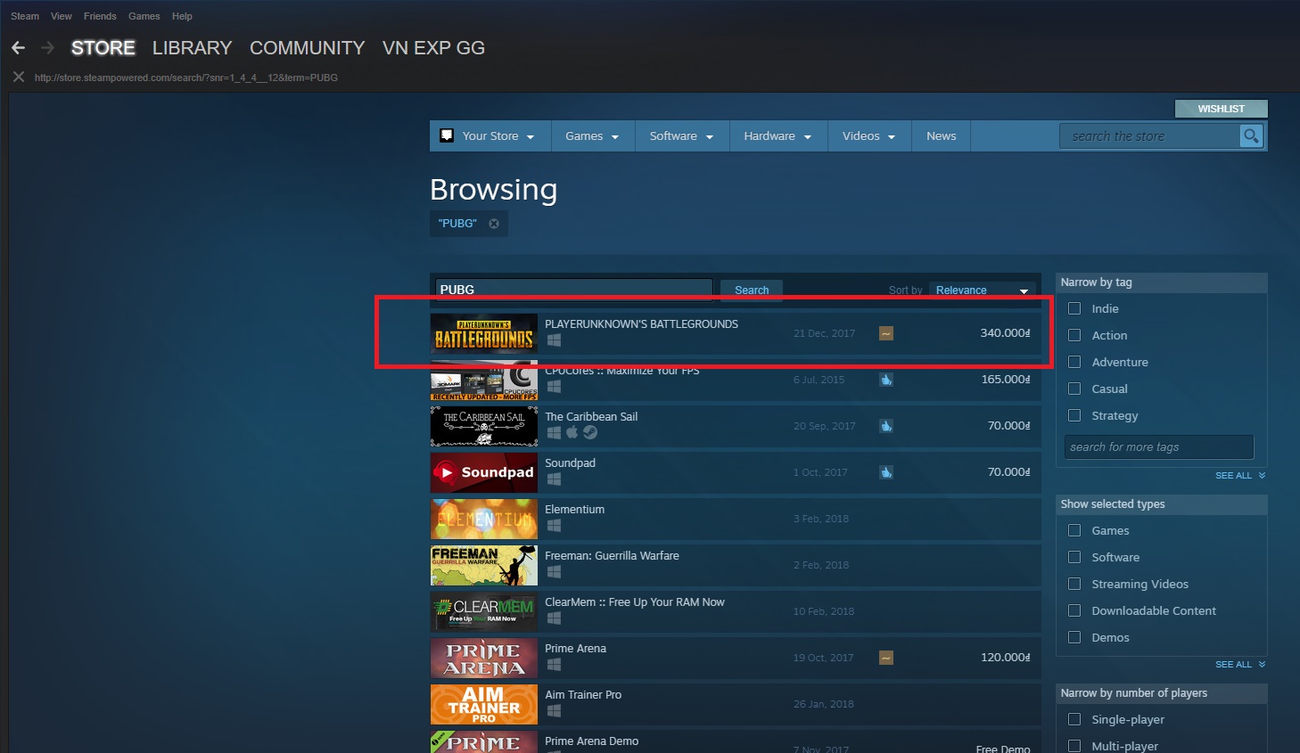Click the search for more tags field
The width and height of the screenshot is (1300, 753).
click(1159, 447)
